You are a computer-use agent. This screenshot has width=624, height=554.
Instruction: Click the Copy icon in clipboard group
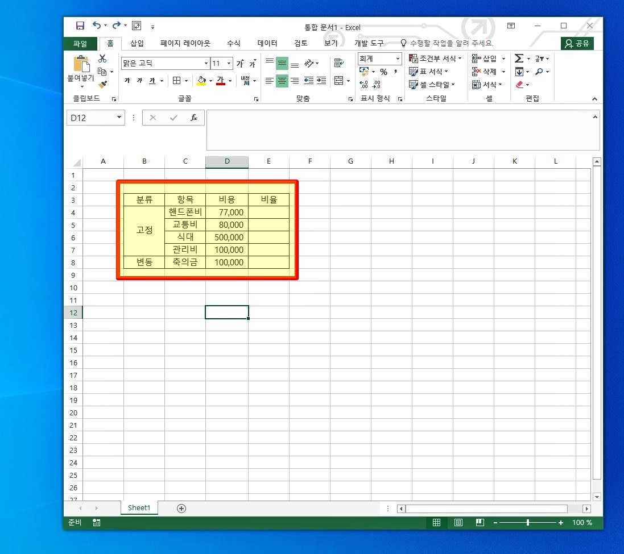point(102,72)
